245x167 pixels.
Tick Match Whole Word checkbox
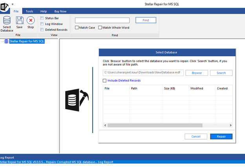(100, 28)
